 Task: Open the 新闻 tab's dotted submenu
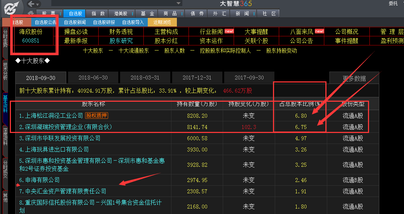[254, 14]
